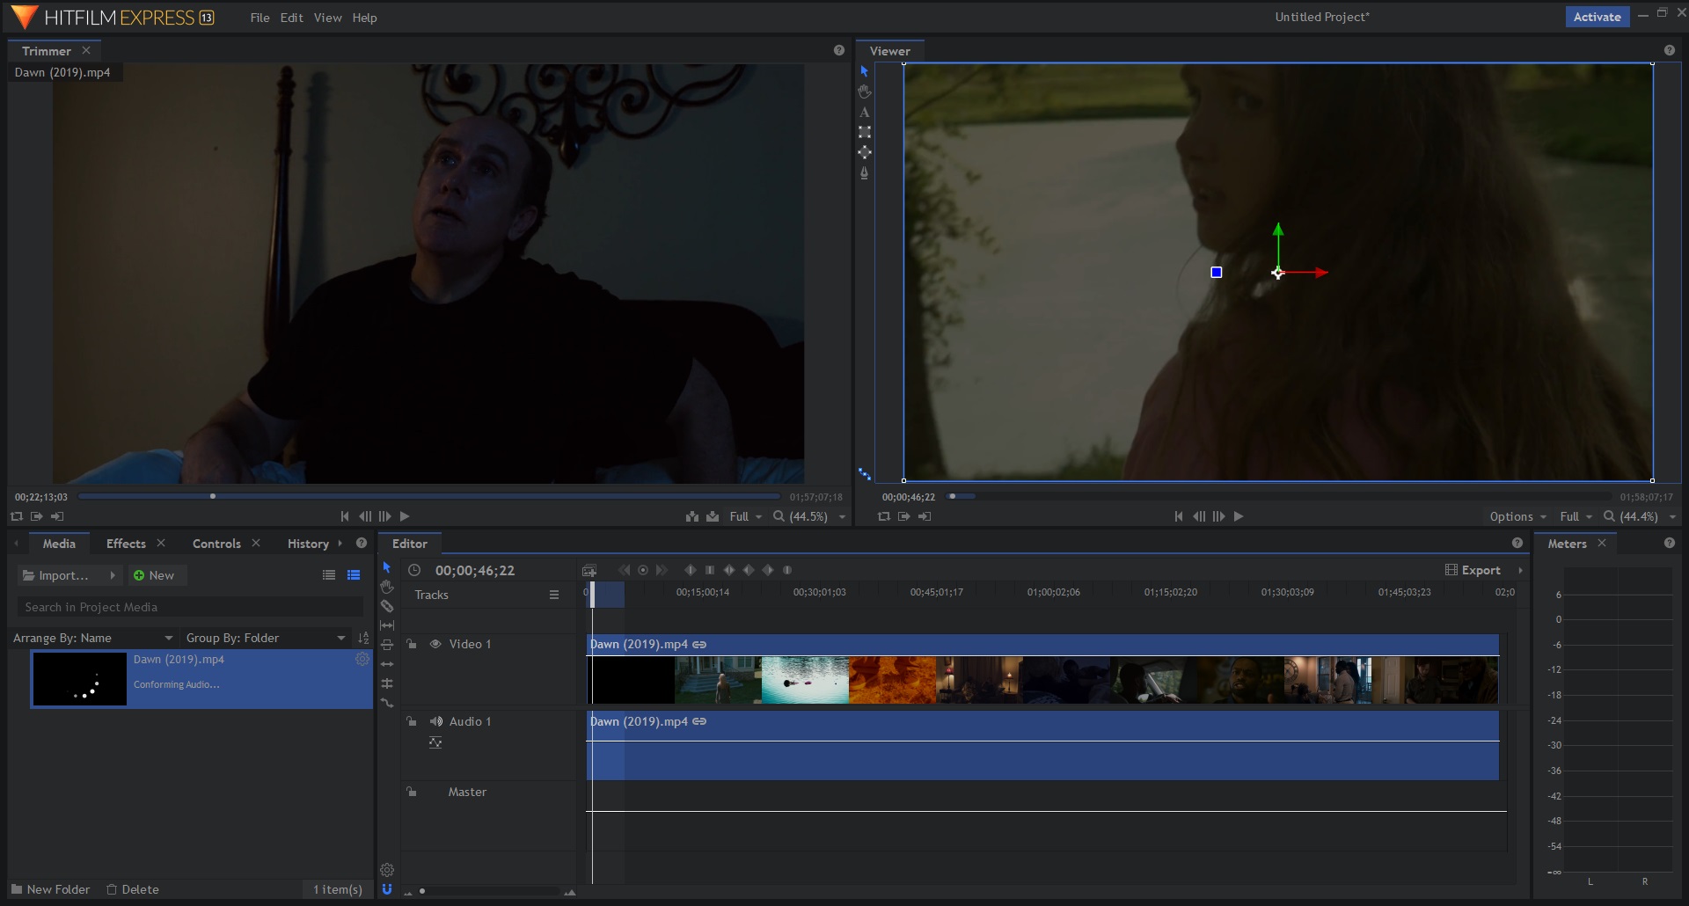Select the Viewer rectangle mask tool
The image size is (1689, 906).
(865, 132)
